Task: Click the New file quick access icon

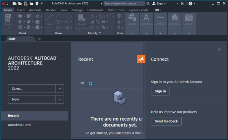Action: 14,3
